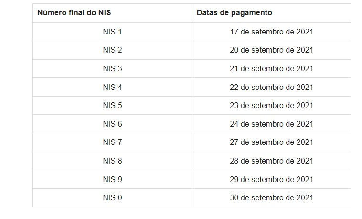Image resolution: width=362 pixels, height=219 pixels.
Task: Select the NIS 2 cell
Action: (x=112, y=50)
